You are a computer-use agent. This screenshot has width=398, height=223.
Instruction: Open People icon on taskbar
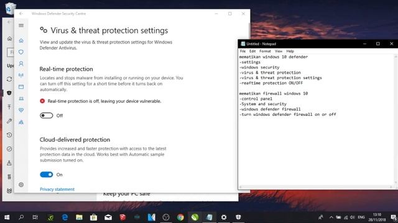pos(321,217)
